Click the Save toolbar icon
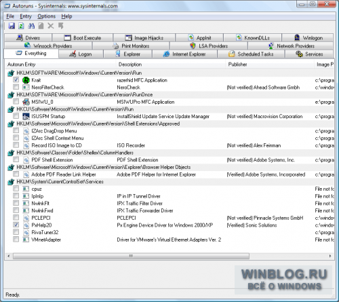The image size is (339, 302). click(x=12, y=26)
